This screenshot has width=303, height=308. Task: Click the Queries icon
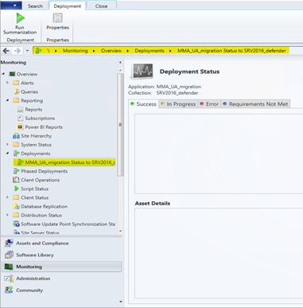coord(16,92)
